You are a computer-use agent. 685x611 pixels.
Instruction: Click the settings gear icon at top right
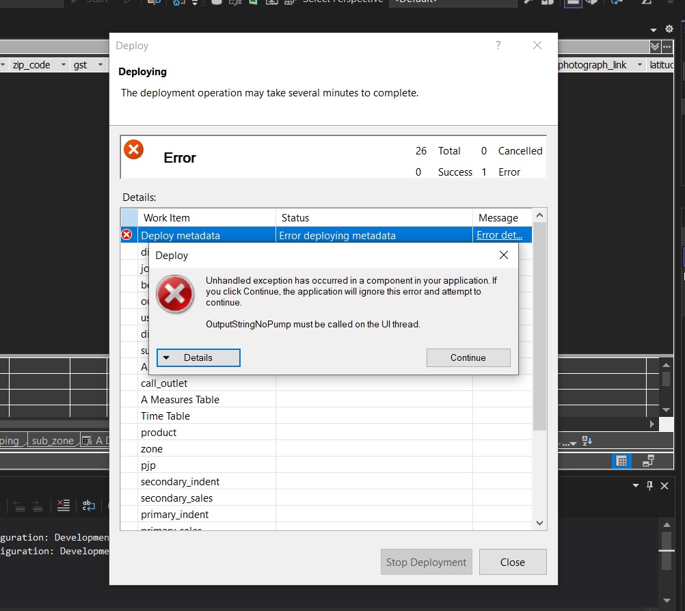point(669,29)
